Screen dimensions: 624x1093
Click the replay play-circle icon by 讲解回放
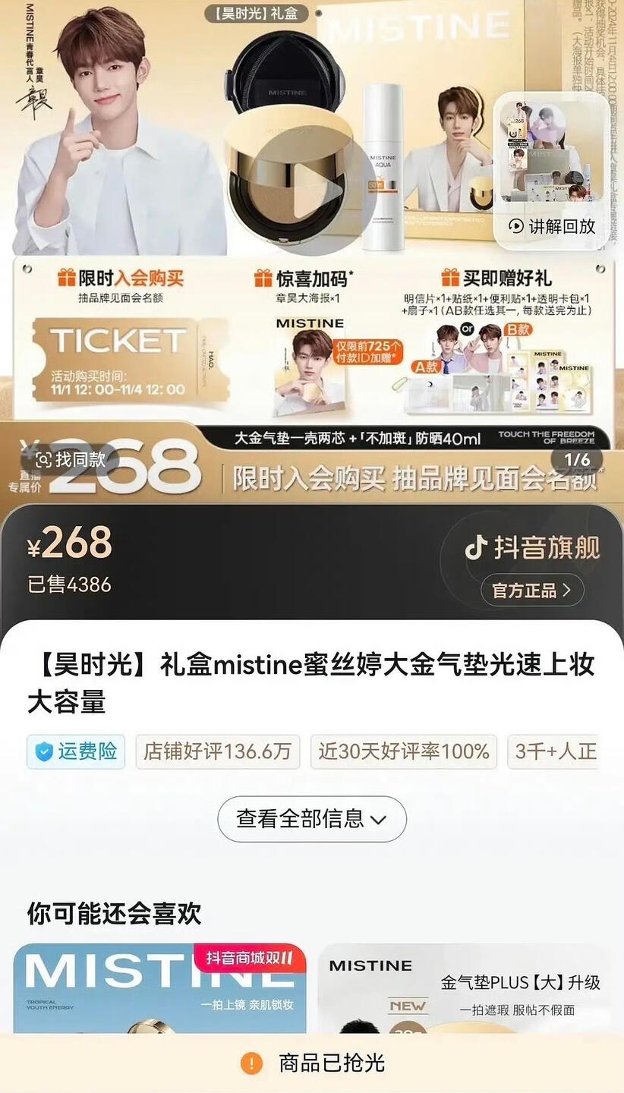point(516,226)
